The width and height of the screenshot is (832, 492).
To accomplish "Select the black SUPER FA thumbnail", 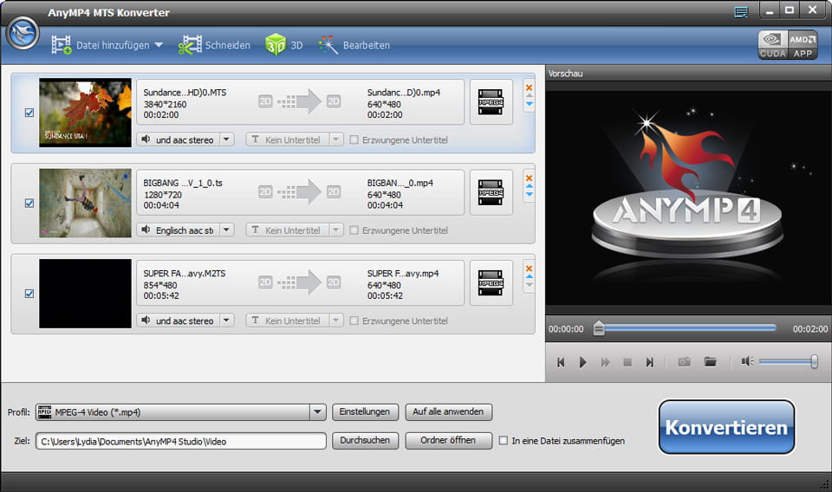I will click(x=85, y=293).
